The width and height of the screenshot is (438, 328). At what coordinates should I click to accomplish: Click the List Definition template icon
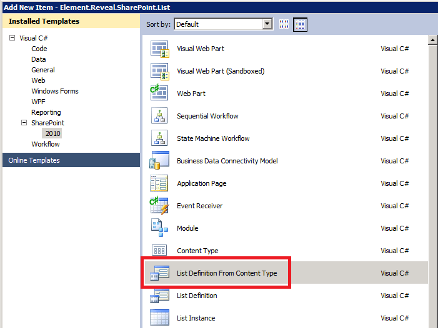[x=159, y=296]
